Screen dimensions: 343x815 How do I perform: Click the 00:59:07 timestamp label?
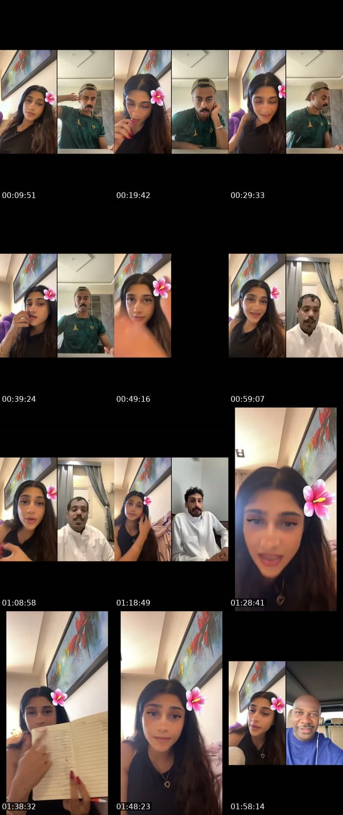tap(248, 399)
